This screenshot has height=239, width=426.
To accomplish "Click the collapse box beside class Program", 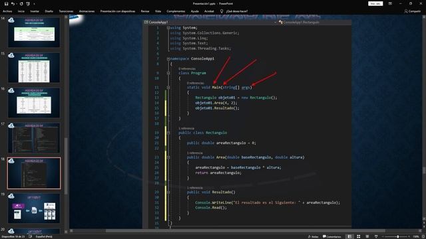I will [x=168, y=73].
